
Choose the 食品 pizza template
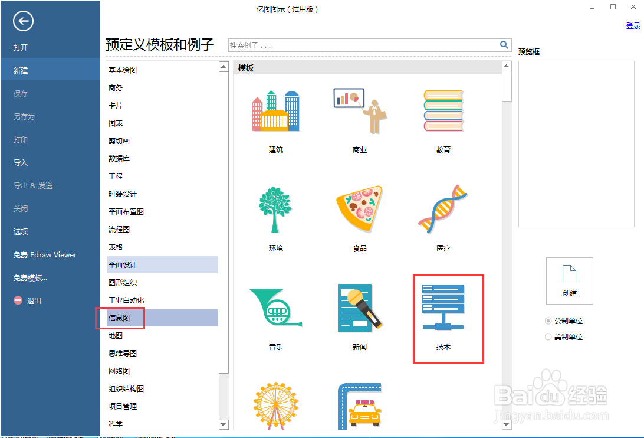pos(359,208)
